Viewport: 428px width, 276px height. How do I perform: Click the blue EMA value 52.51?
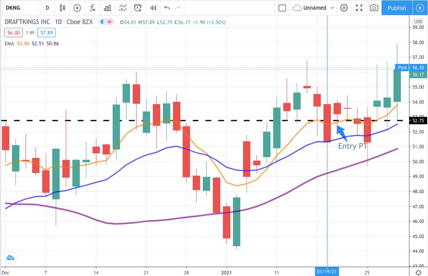(x=38, y=43)
